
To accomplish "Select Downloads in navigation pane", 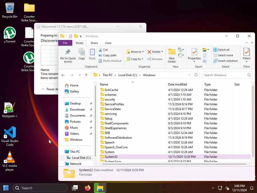I will coord(75,110).
